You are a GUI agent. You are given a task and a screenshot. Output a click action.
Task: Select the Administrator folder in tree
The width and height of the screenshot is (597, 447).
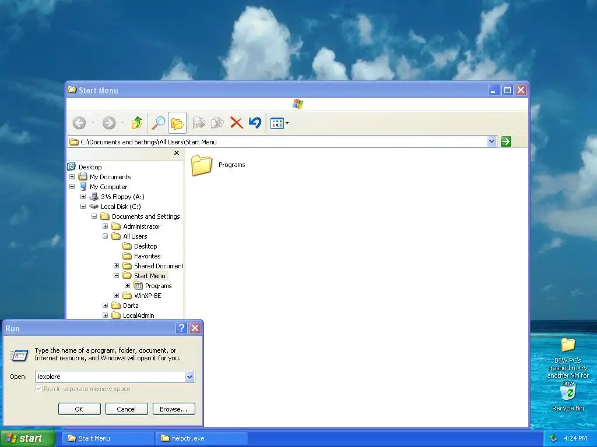point(142,226)
